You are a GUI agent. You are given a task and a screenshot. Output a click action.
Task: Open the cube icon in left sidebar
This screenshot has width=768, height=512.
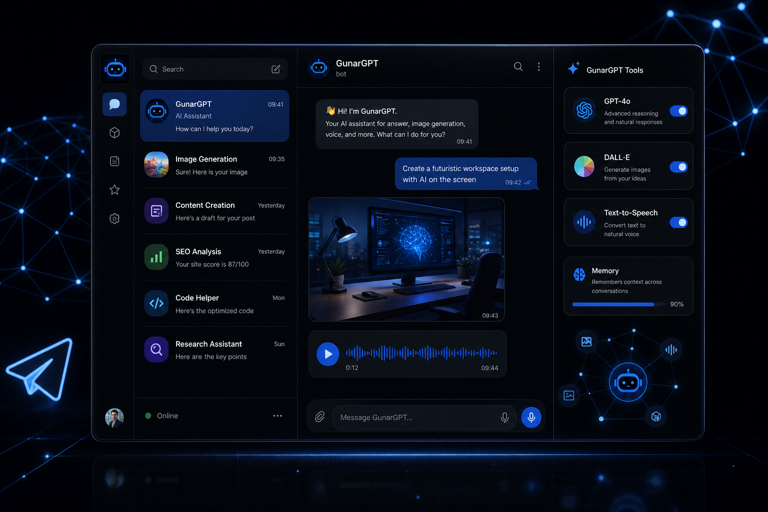(114, 132)
